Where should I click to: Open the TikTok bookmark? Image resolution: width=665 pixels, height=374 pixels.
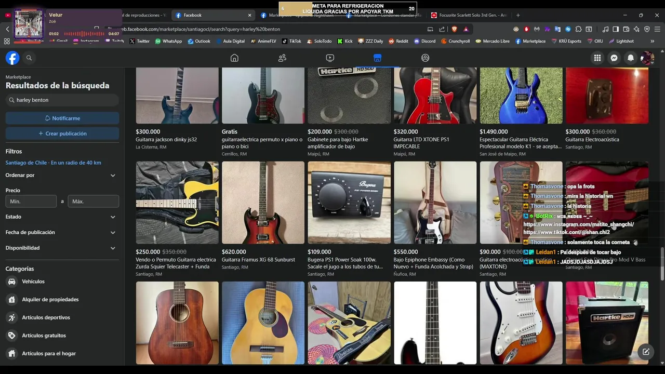click(x=291, y=41)
